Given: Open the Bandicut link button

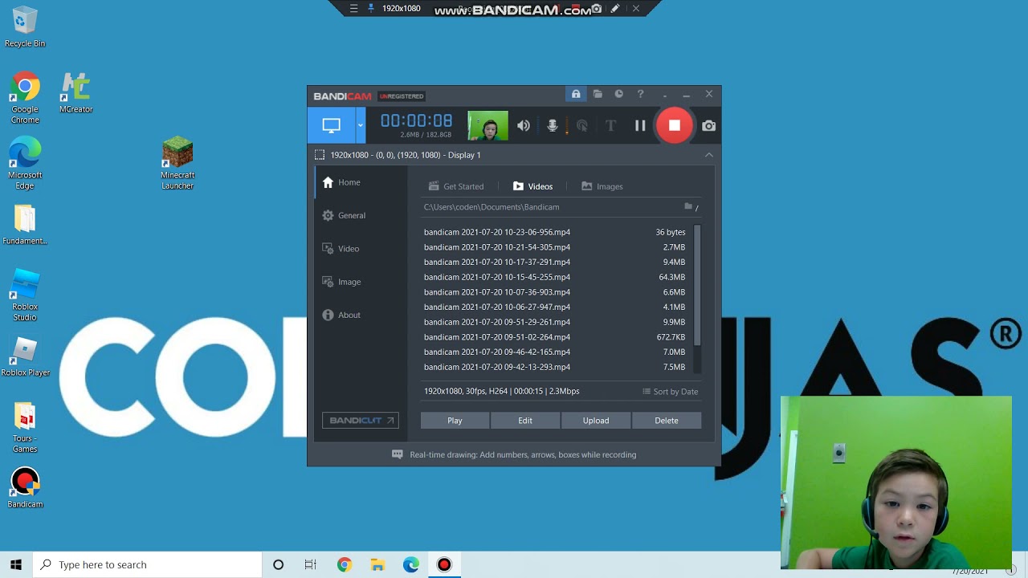Looking at the screenshot, I should (x=360, y=420).
